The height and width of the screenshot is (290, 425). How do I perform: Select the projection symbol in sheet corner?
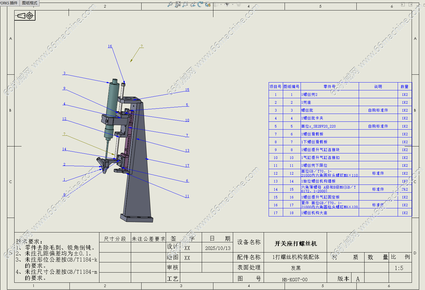pyautogui.click(x=25, y=16)
